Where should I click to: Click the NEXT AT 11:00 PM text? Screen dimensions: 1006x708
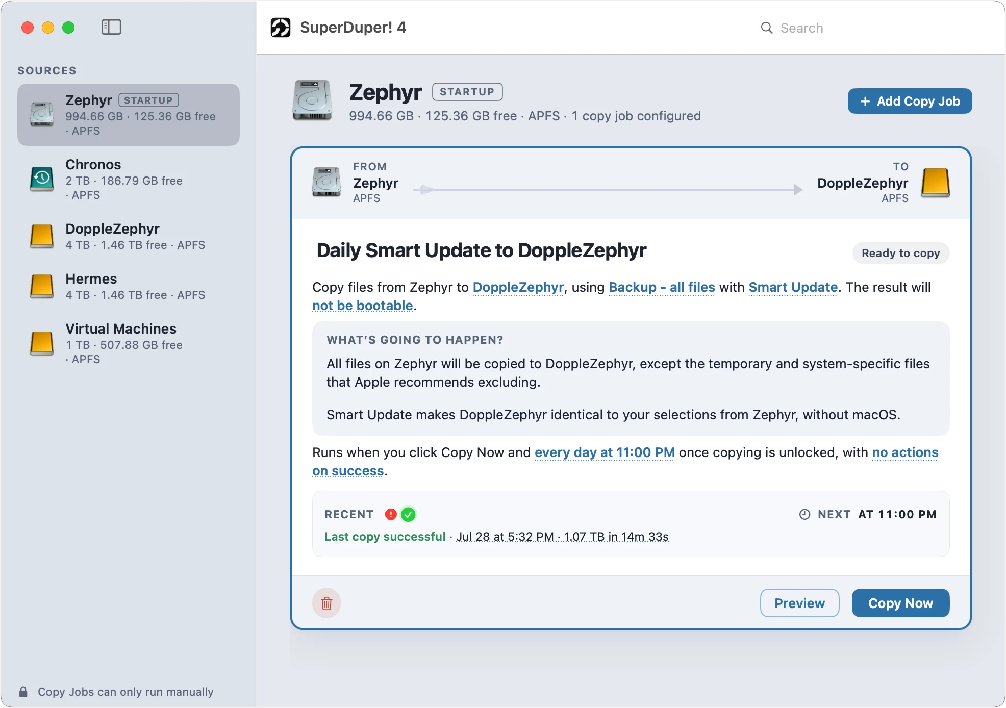click(x=877, y=514)
